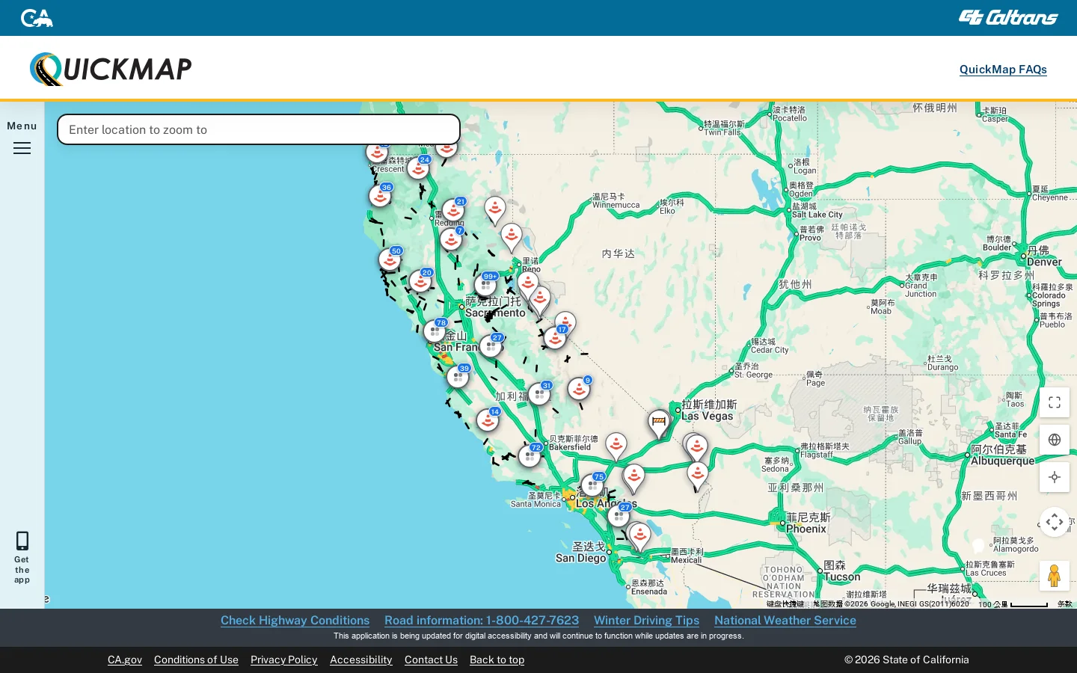Image resolution: width=1077 pixels, height=673 pixels.
Task: Open the cluster marker with badge 31
Action: coord(540,393)
